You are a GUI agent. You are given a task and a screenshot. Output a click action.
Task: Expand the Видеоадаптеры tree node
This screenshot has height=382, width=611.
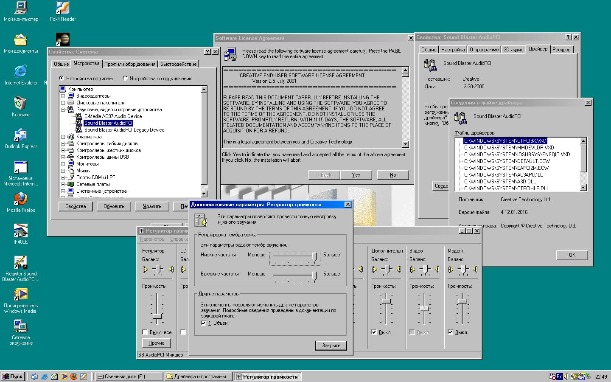click(x=63, y=96)
